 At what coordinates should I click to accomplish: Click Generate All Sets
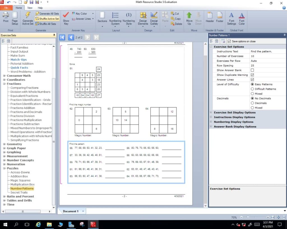pos(47,13)
